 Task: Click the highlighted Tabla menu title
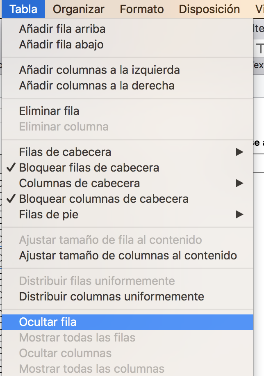coord(23,9)
